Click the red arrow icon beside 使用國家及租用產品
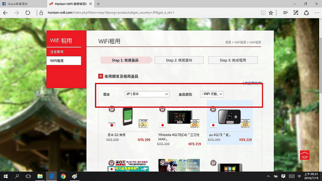The height and width of the screenshot is (181, 322). click(100, 76)
